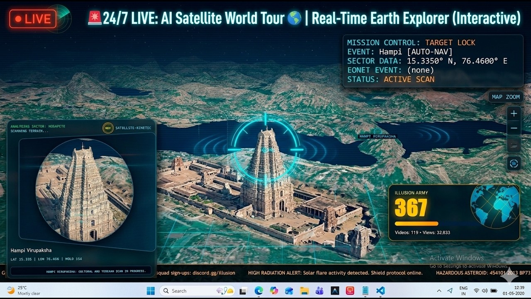Open Task View from the taskbar
The width and height of the screenshot is (531, 299).
(243, 291)
